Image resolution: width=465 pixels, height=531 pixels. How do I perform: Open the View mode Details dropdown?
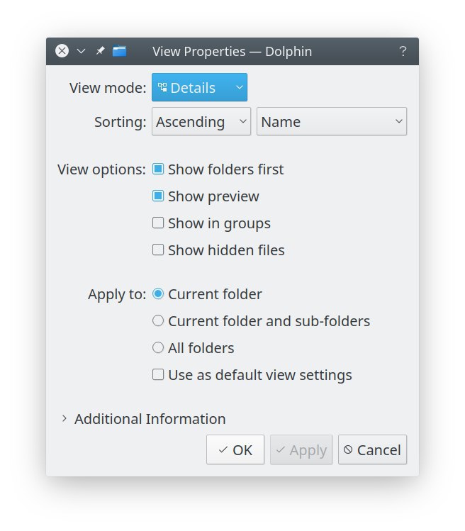pyautogui.click(x=199, y=87)
